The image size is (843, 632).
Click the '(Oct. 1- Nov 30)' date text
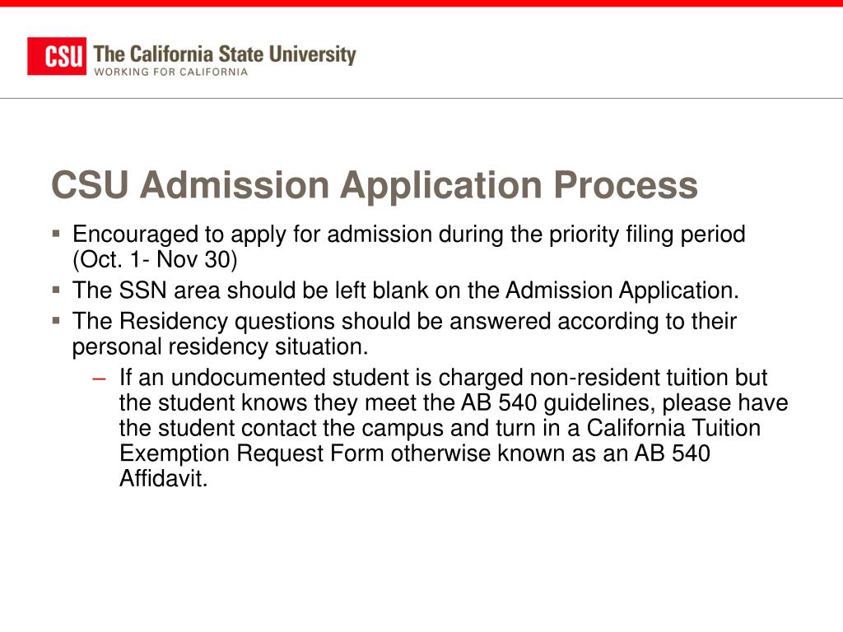coord(155,259)
